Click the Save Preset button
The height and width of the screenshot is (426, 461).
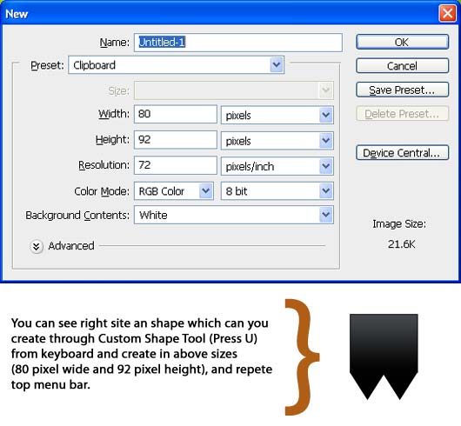402,90
